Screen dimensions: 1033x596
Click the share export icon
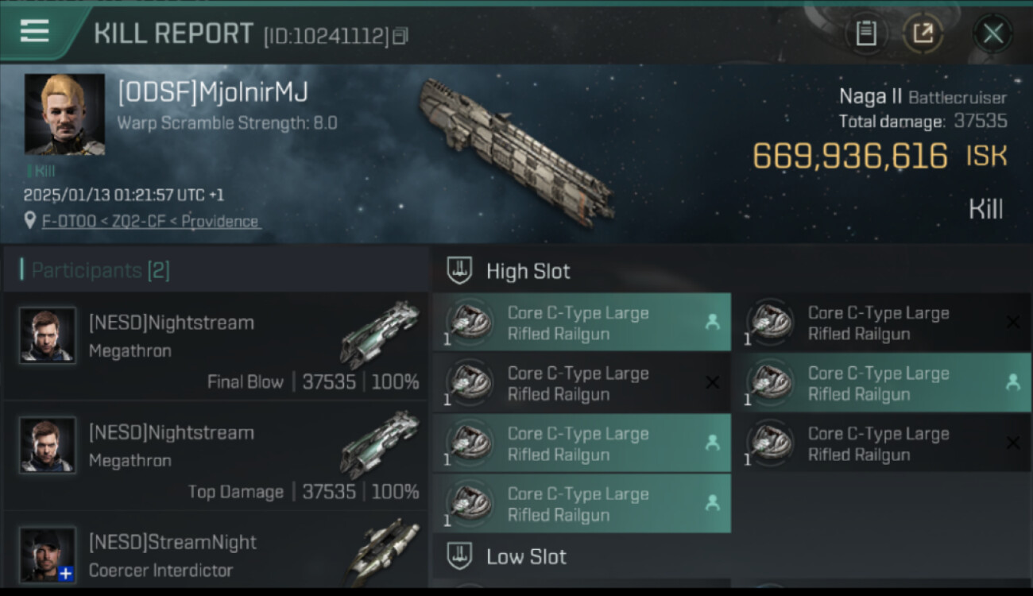click(x=923, y=33)
